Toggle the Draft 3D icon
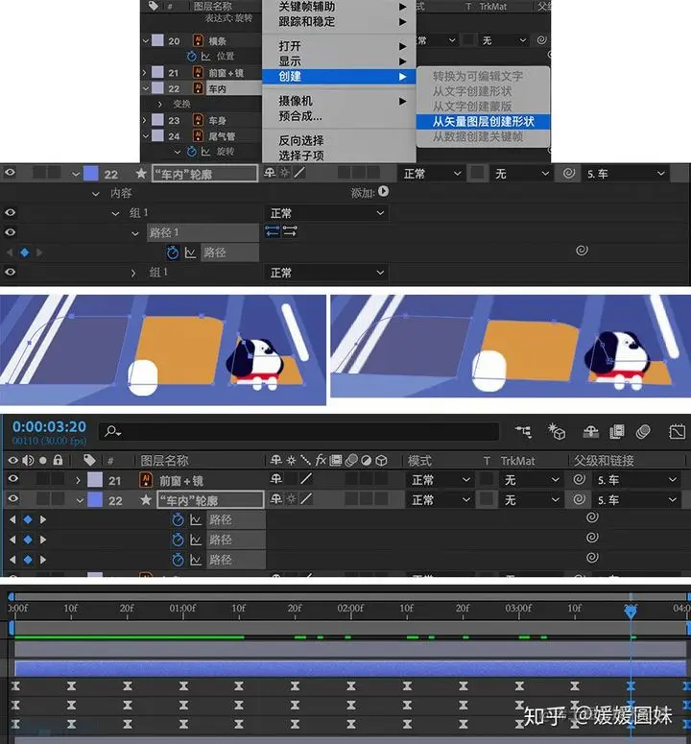The height and width of the screenshot is (744, 691). pyautogui.click(x=557, y=432)
